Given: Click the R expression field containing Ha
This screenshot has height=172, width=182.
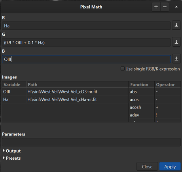Looking at the screenshot, I should [x=86, y=26].
